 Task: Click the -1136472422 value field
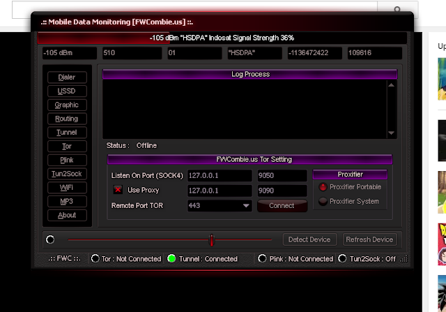315,53
